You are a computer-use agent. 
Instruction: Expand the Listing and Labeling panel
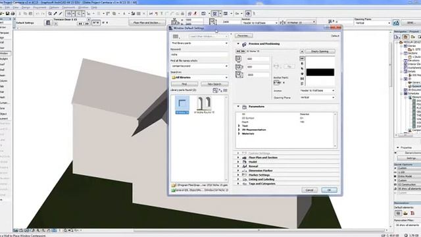tap(238, 179)
